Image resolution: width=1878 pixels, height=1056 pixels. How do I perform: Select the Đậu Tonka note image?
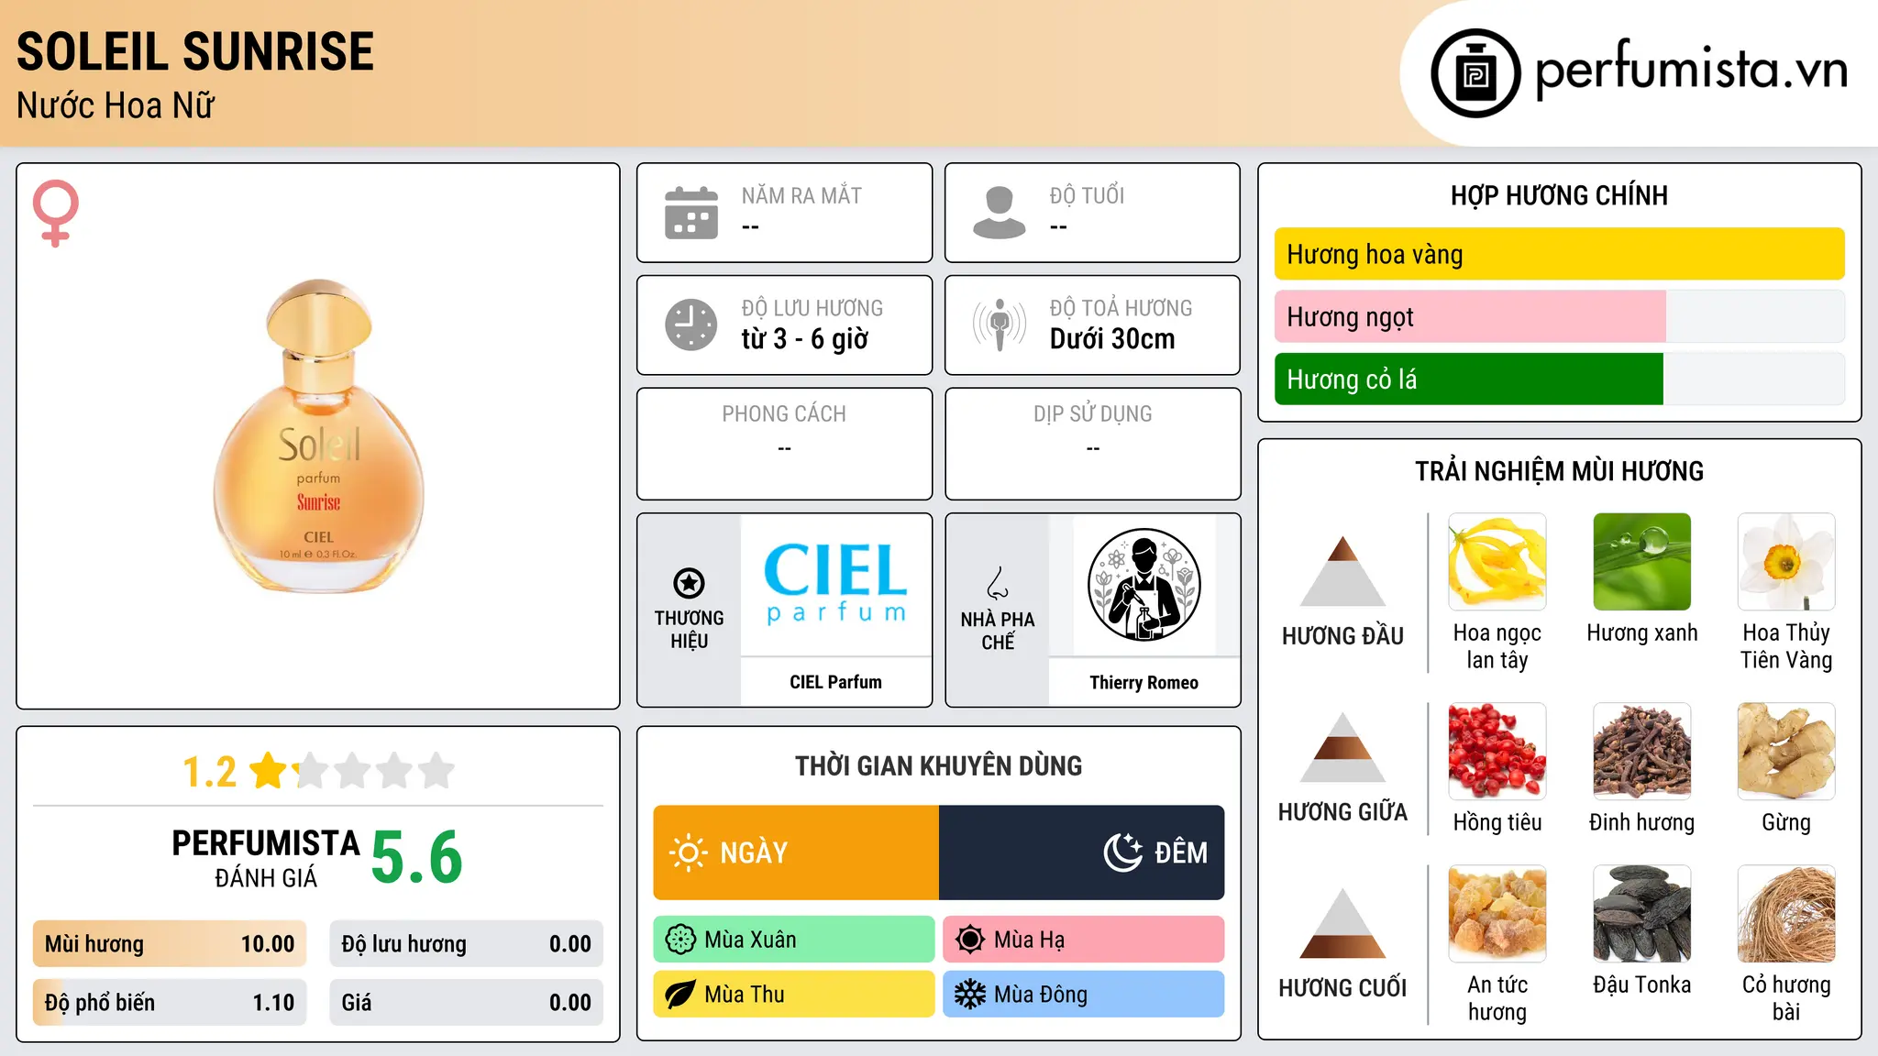(x=1641, y=914)
